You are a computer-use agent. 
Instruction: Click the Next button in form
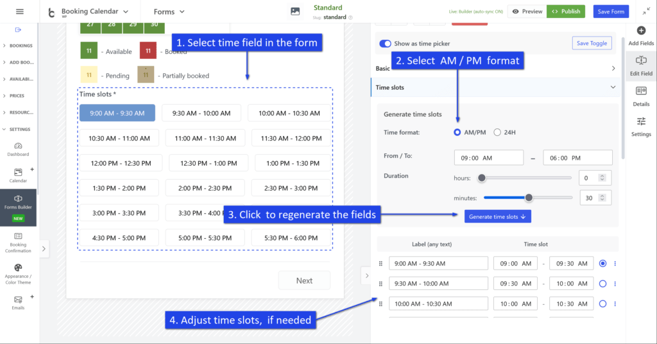click(x=304, y=280)
